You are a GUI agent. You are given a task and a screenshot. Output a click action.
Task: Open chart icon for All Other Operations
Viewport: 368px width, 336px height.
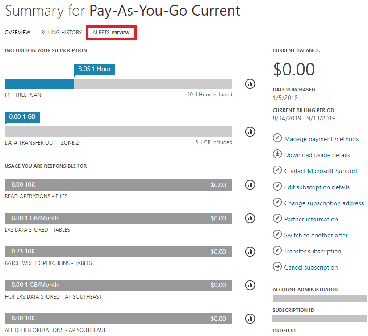click(250, 319)
